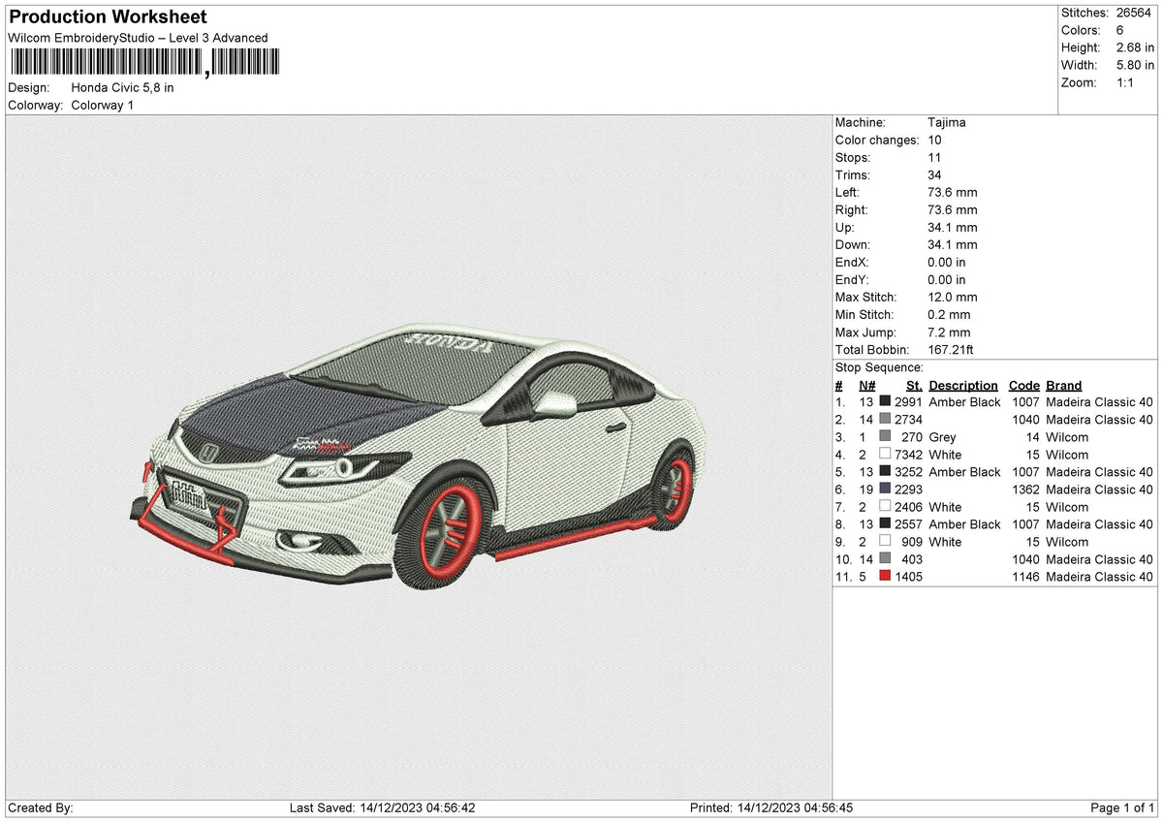The height and width of the screenshot is (822, 1163).
Task: Select the dark blue swatch beside 2293
Action: (885, 490)
